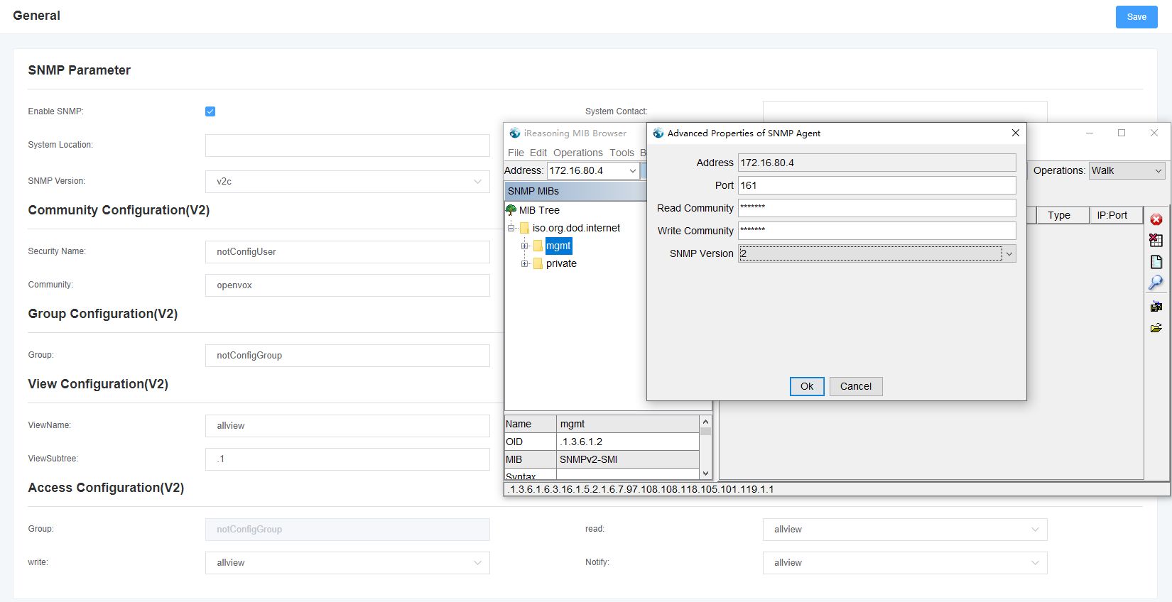Click the mgmt folder icon in the tree
The height and width of the screenshot is (602, 1172).
(x=538, y=246)
